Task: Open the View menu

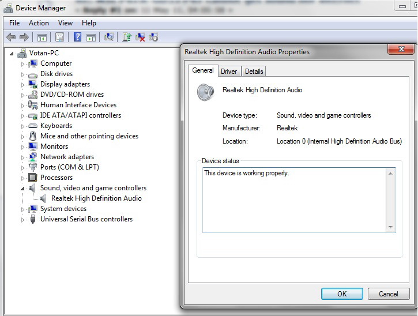Action: pos(65,23)
